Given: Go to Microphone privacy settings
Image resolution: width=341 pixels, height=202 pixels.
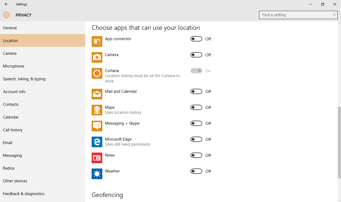Looking at the screenshot, I should 43,66.
